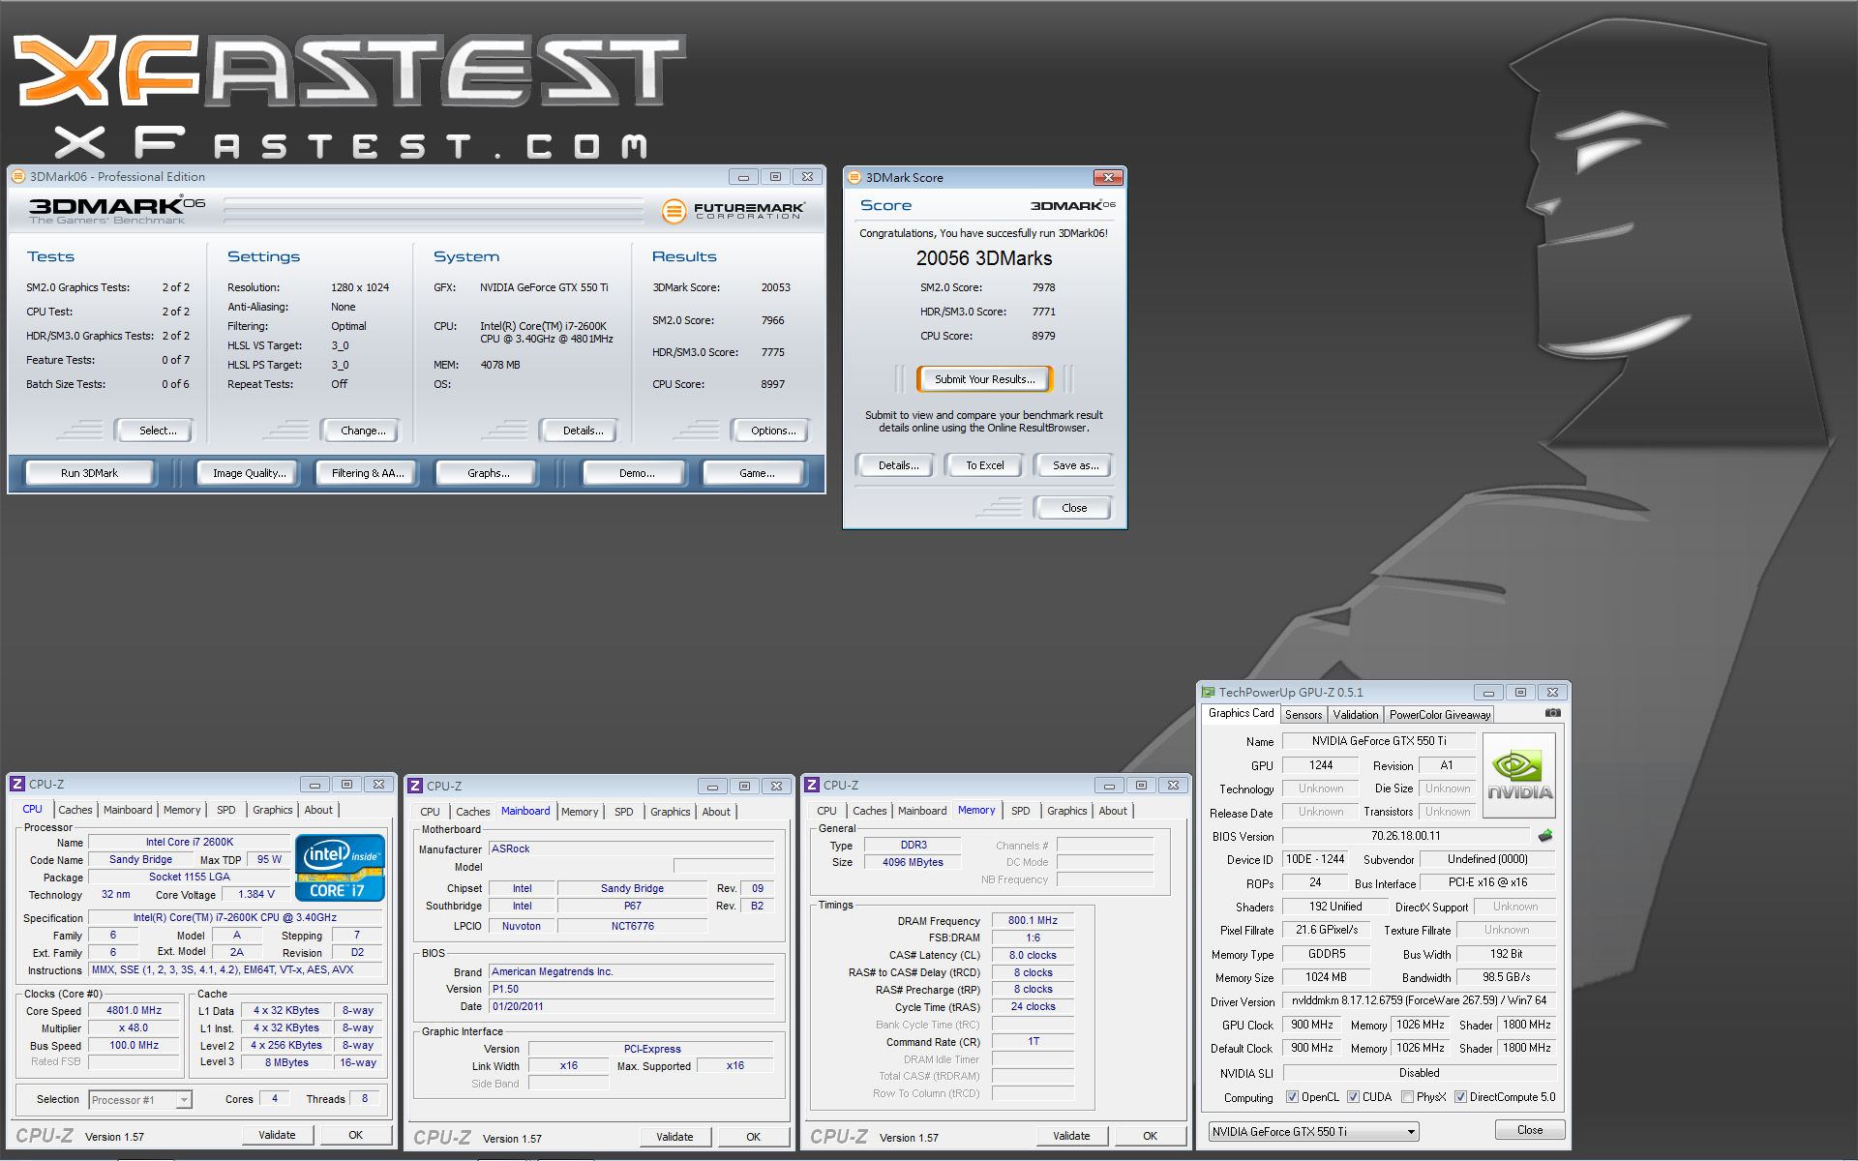Click the first CPU-Z window's Z icon
Viewport: 1858px width, 1161px height.
coord(17,784)
